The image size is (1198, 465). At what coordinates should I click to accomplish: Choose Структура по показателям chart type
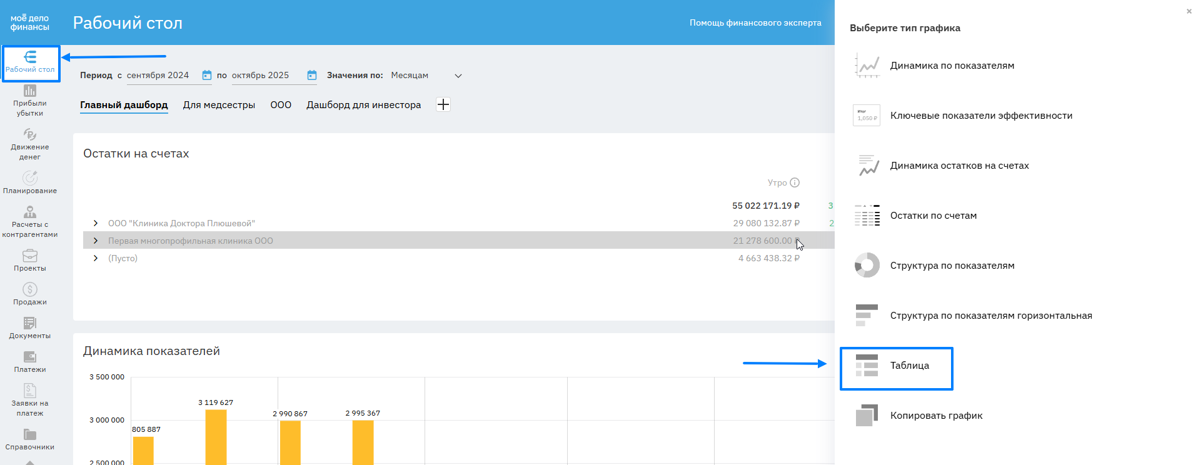point(934,266)
